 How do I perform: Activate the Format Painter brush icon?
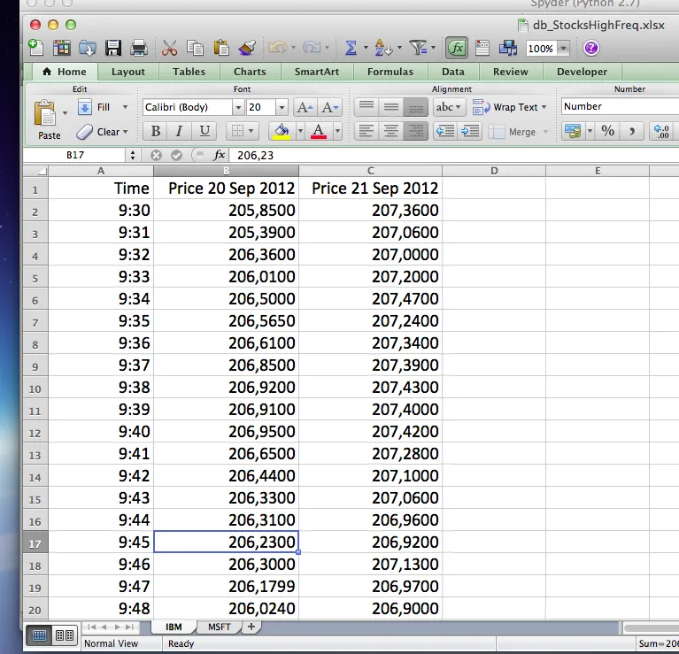tap(247, 48)
